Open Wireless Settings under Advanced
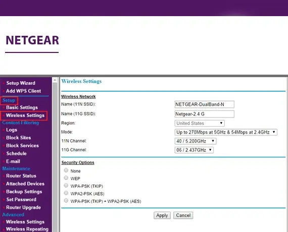Screen dimensions: 288x232 [25, 222]
